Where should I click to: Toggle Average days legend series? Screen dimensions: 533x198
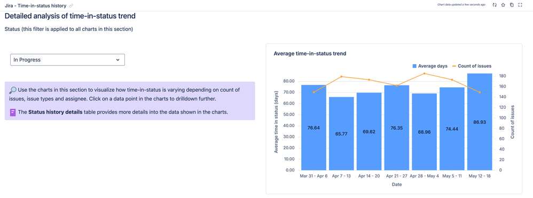pyautogui.click(x=430, y=66)
